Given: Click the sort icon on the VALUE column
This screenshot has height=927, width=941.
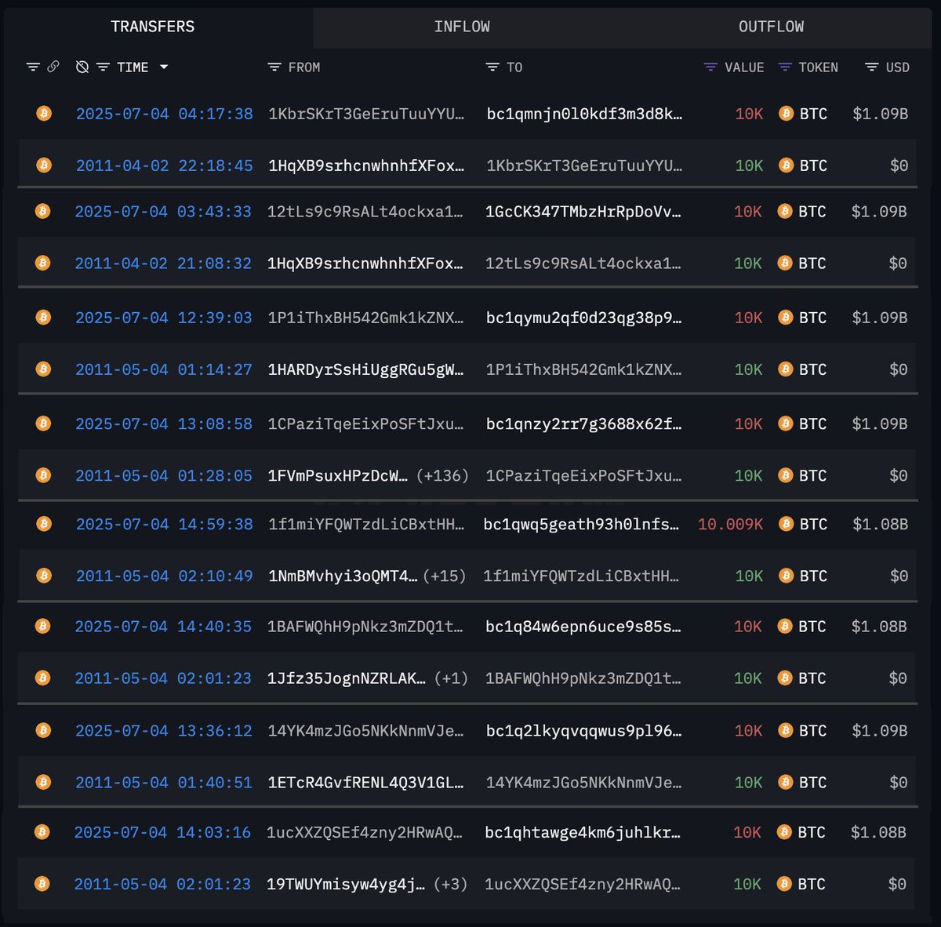Looking at the screenshot, I should [x=710, y=67].
